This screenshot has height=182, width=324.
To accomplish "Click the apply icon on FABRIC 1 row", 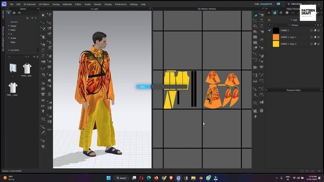I will [315, 30].
